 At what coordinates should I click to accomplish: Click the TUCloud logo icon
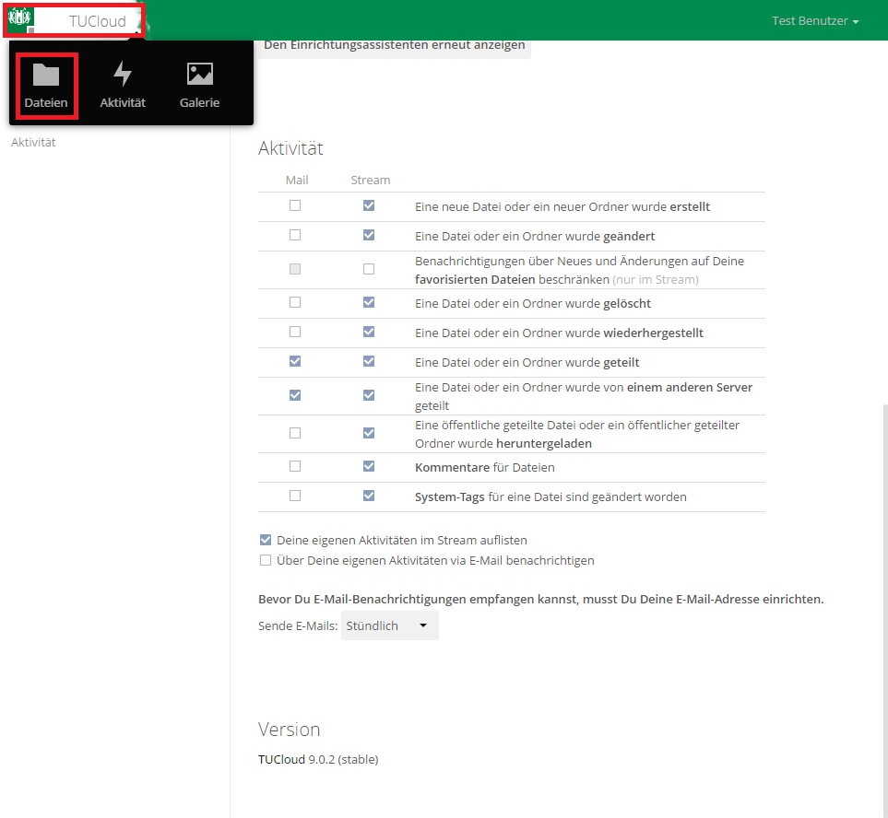point(19,19)
